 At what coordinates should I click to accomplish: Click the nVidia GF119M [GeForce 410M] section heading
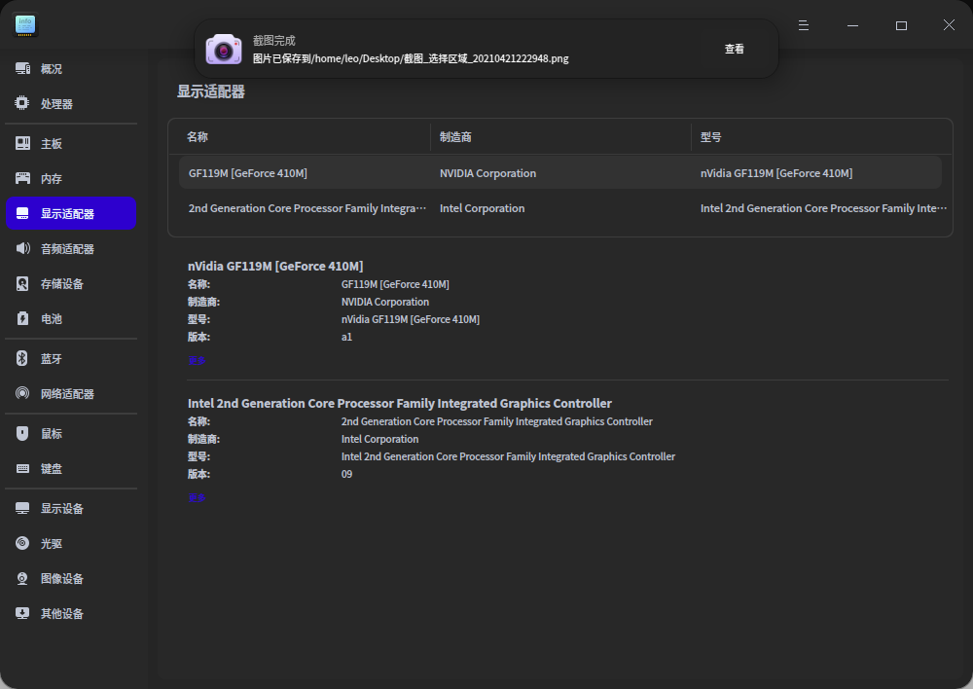tap(275, 267)
